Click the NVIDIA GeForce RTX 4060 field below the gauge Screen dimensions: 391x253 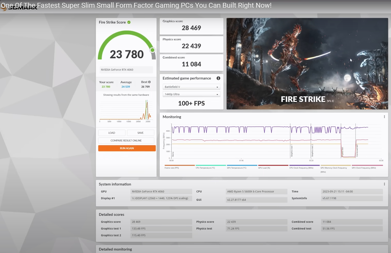pyautogui.click(x=126, y=70)
